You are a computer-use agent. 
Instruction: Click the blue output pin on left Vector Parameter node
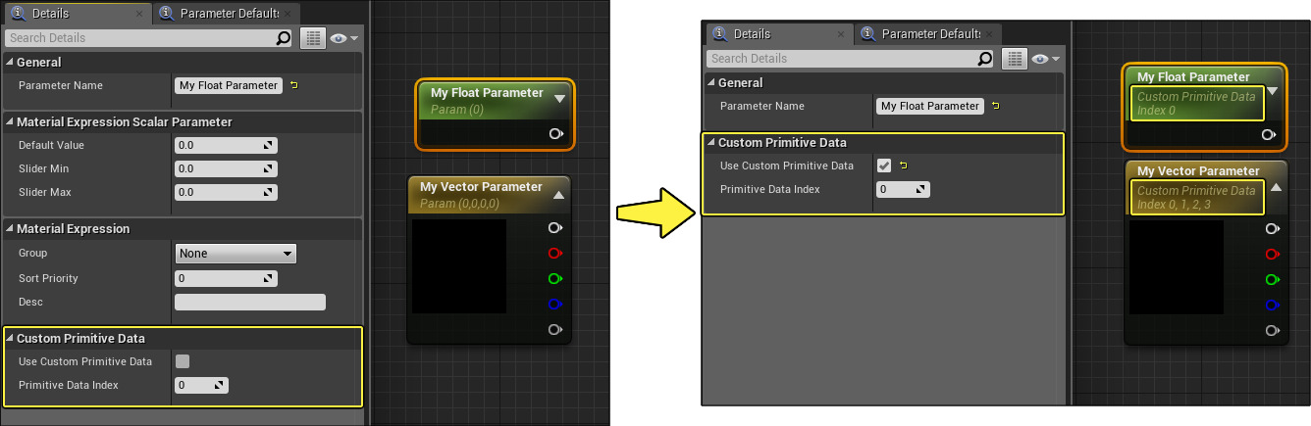[555, 305]
